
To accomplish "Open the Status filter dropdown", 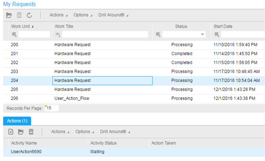I will pos(203,34).
